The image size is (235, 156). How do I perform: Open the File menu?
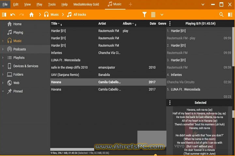pyautogui.click(x=5, y=4)
